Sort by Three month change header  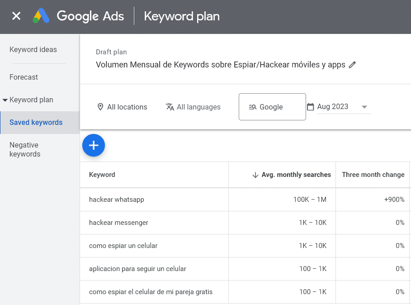click(x=373, y=175)
